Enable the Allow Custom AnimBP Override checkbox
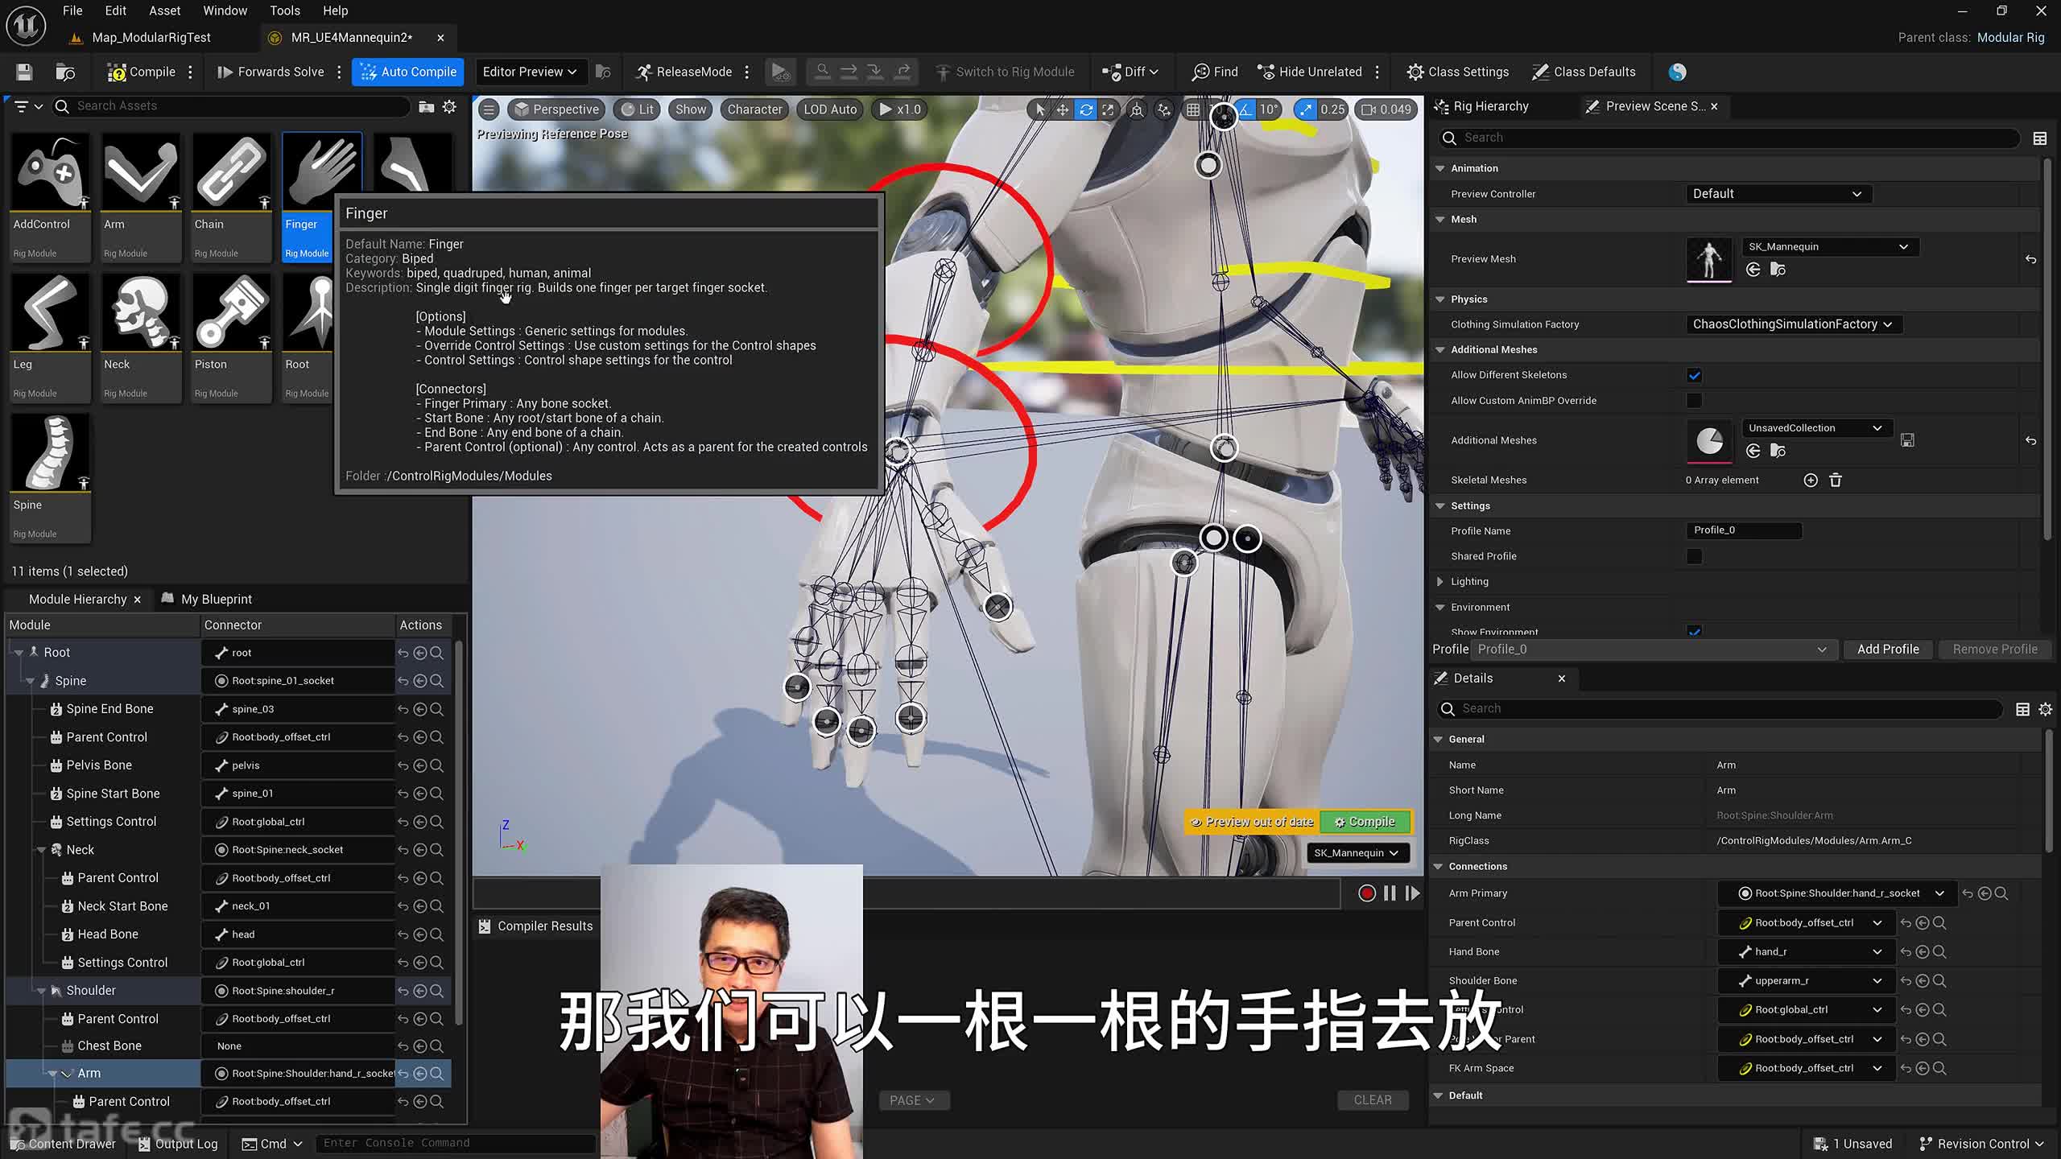The image size is (2061, 1159). coord(1694,401)
